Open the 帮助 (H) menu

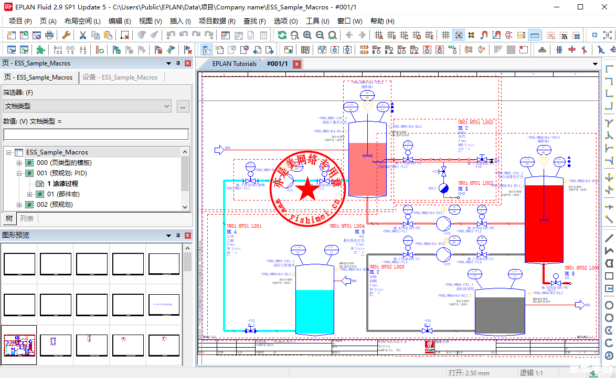click(383, 21)
